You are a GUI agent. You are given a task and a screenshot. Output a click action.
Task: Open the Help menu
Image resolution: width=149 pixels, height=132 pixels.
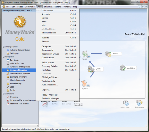coord(75,7)
